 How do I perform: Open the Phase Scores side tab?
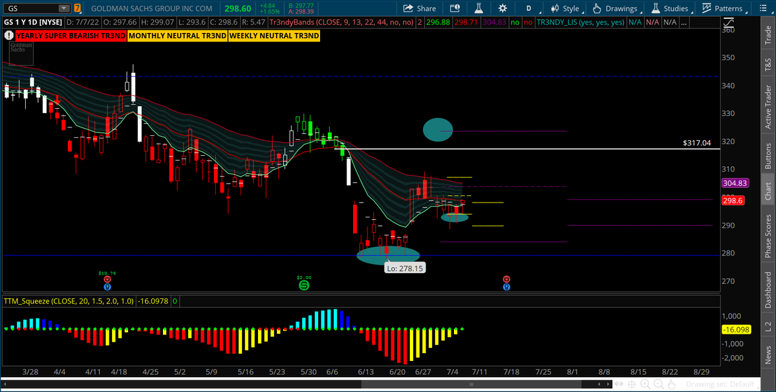click(768, 235)
